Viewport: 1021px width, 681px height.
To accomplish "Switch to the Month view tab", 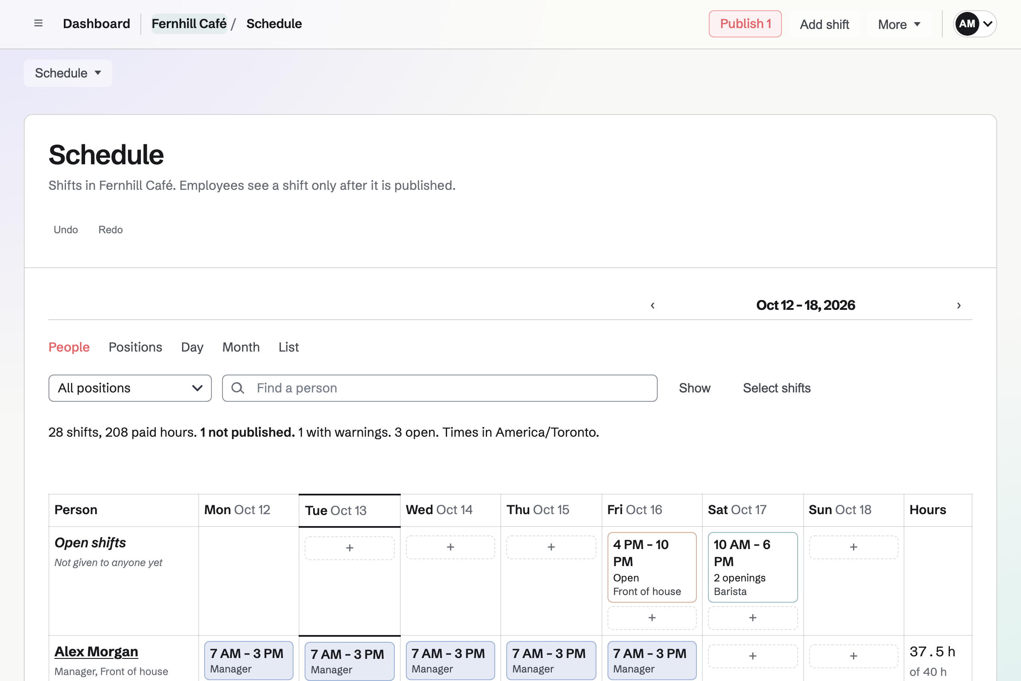I will (x=241, y=347).
